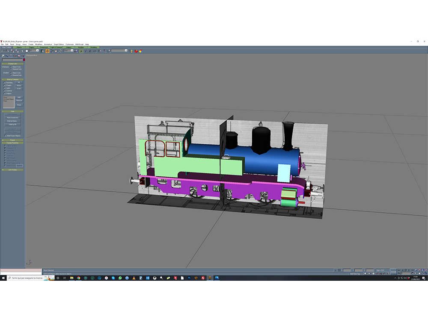Screen dimensions: 428x321
Task: Click the Hide Unselected button
Action: click(x=12, y=118)
